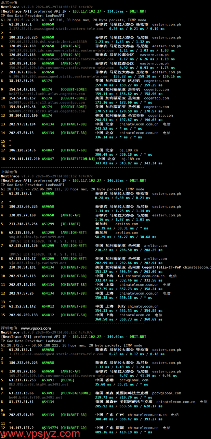Click hop IP '202.97.57.26'

(x=21, y=293)
